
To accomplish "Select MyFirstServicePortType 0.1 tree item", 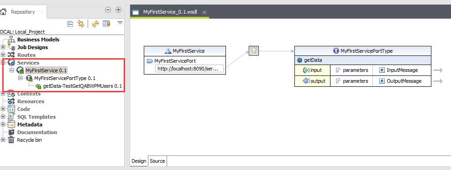I will pyautogui.click(x=65, y=78).
